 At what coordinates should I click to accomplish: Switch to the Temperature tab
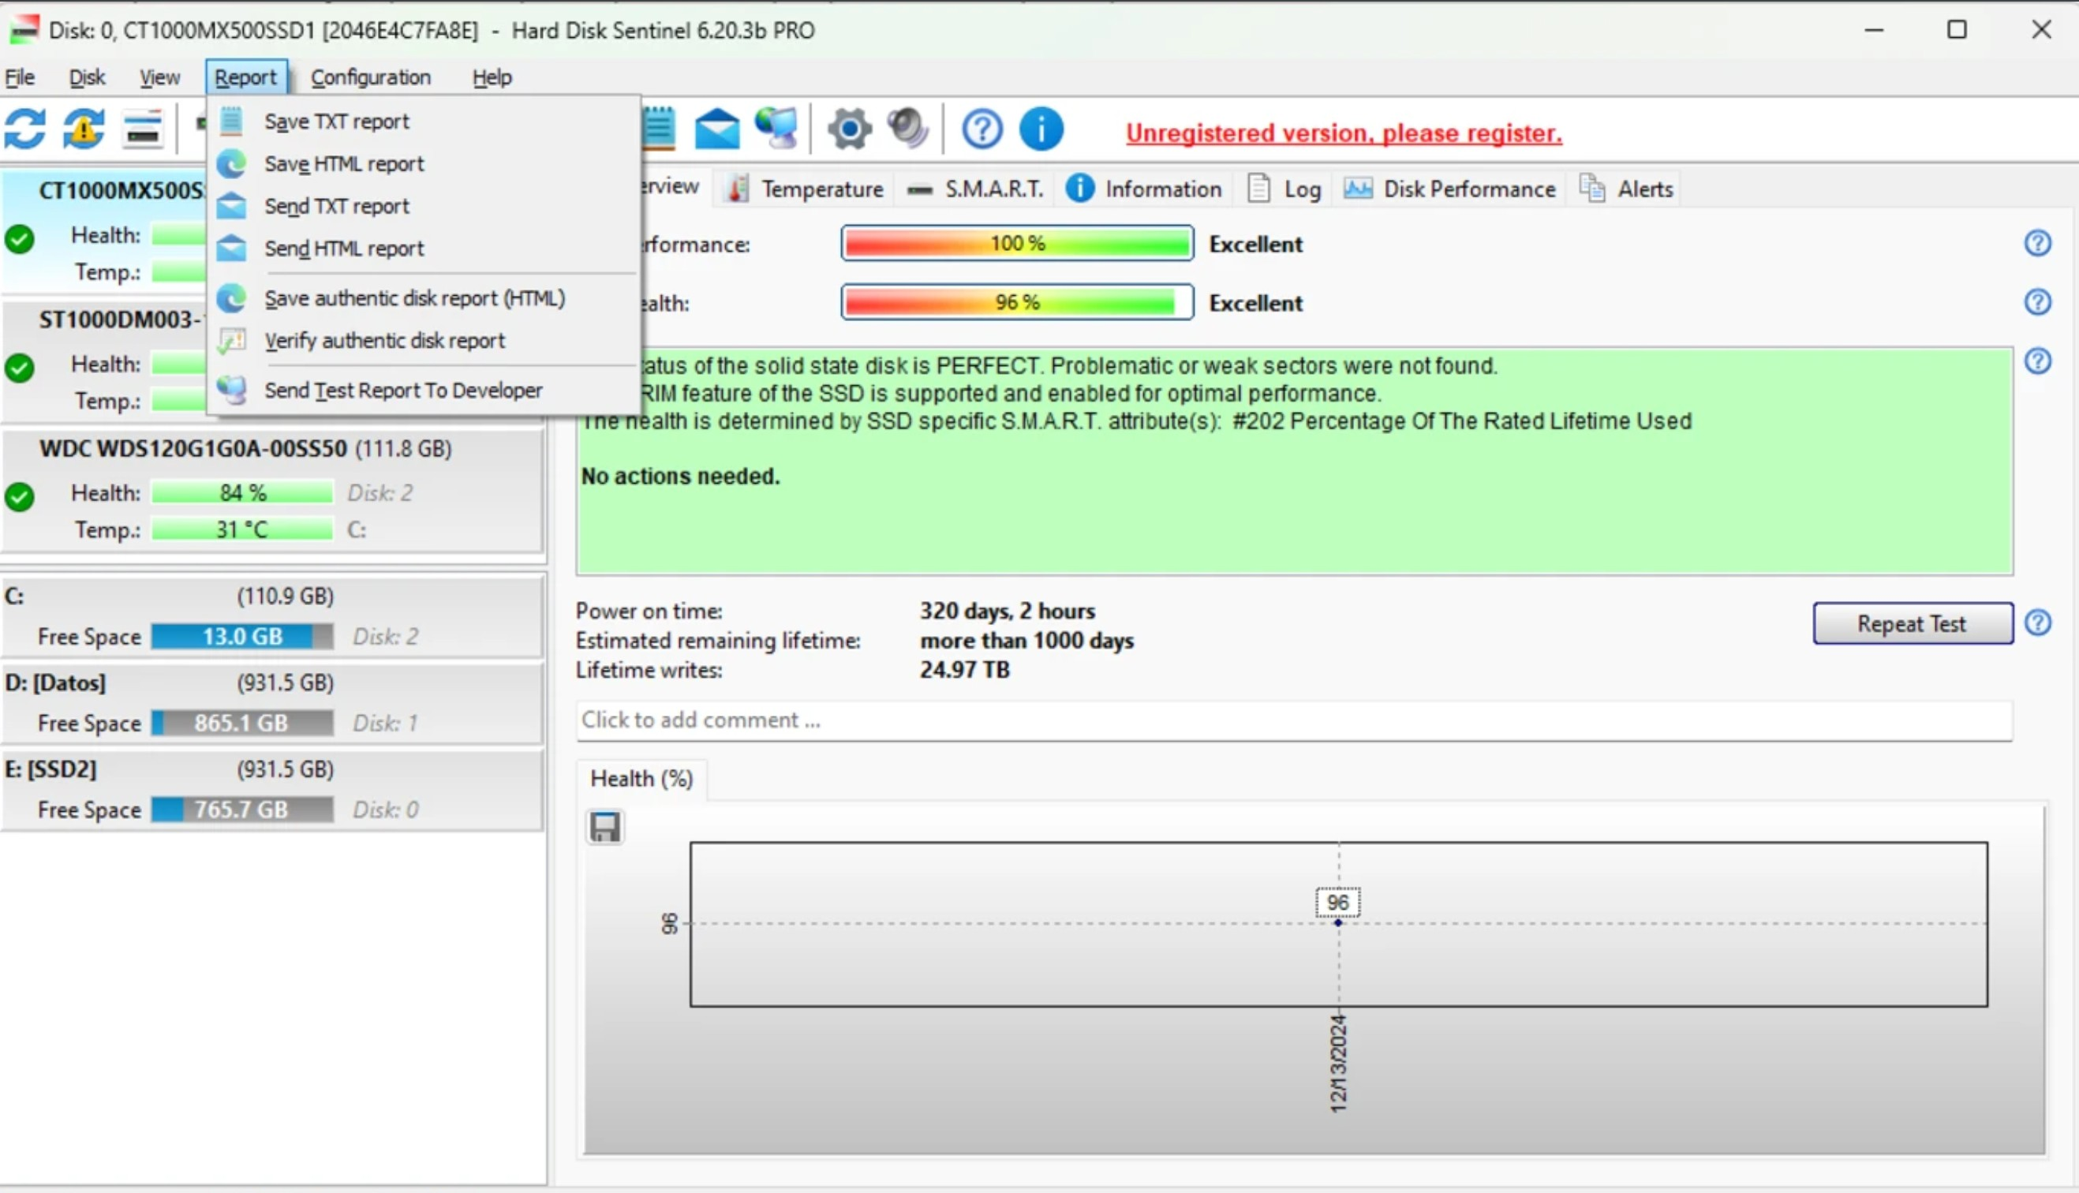807,189
